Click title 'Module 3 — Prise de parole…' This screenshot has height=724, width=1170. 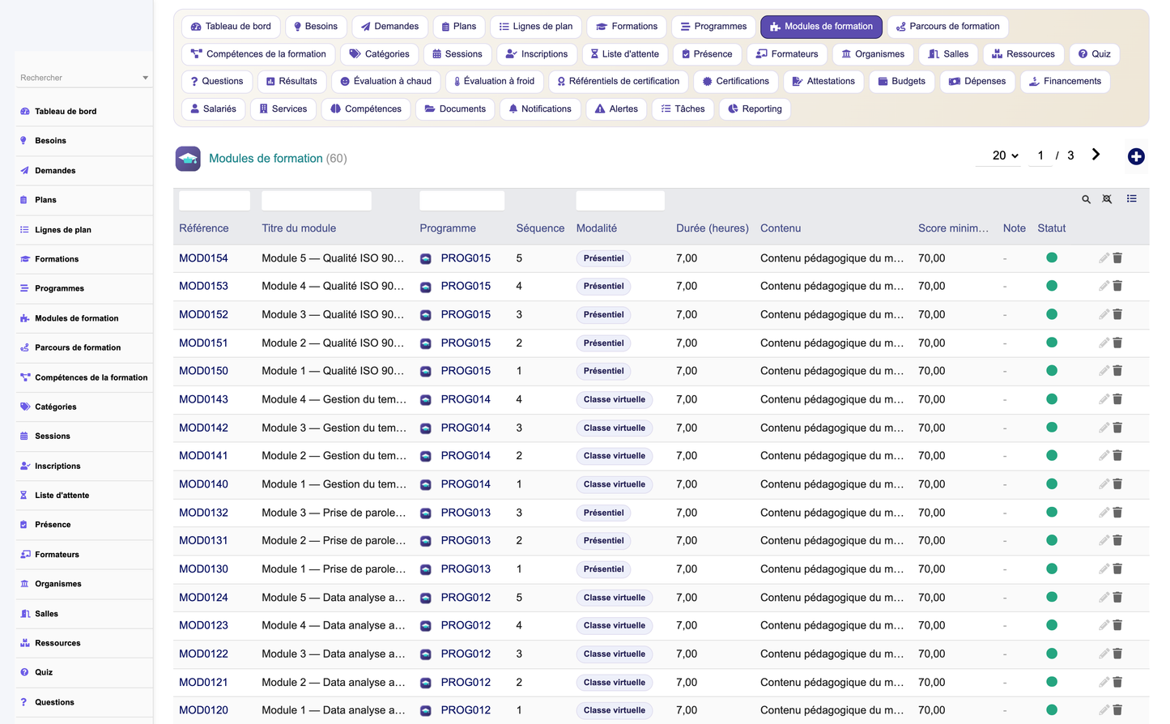pyautogui.click(x=334, y=513)
